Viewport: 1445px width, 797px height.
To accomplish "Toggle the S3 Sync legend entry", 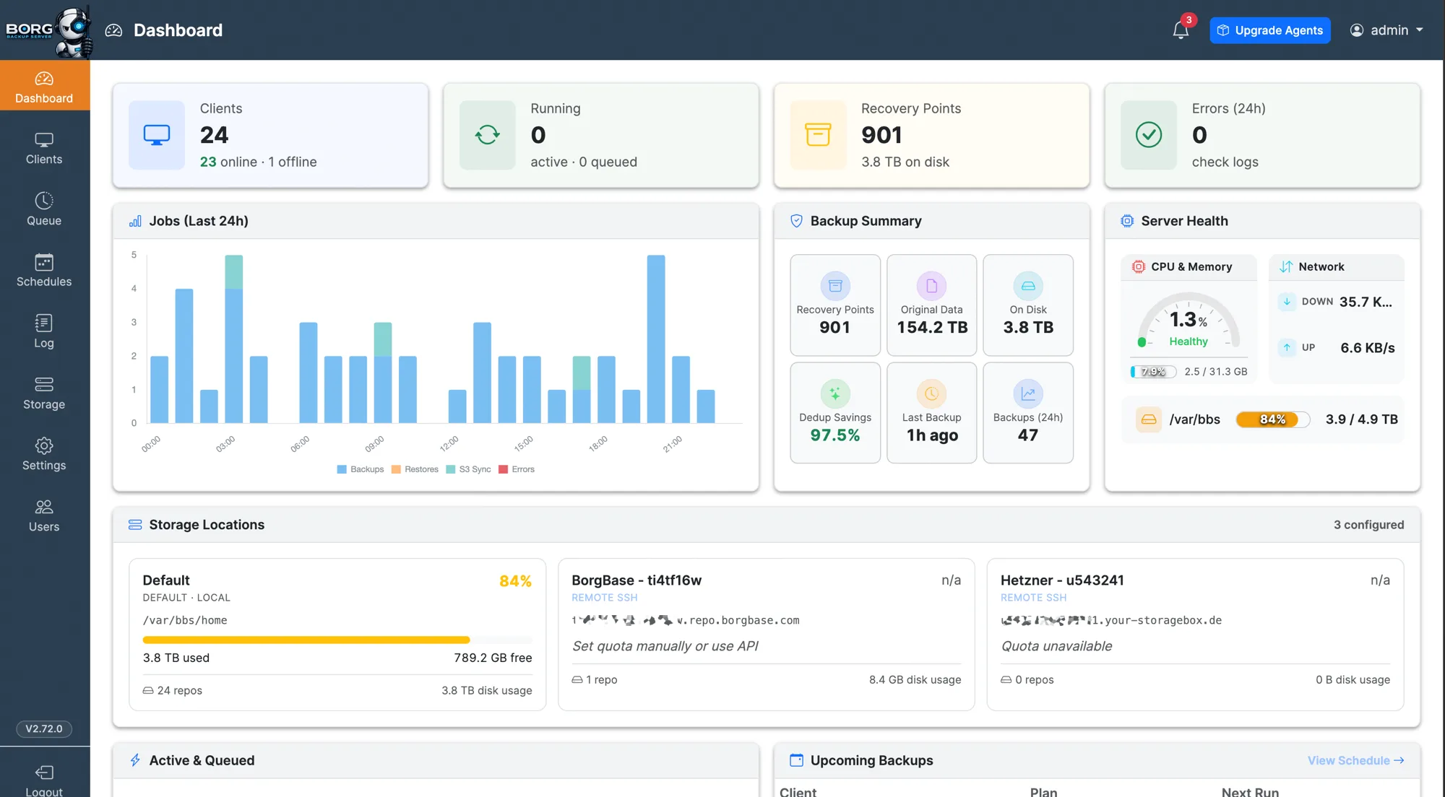I will click(x=468, y=469).
